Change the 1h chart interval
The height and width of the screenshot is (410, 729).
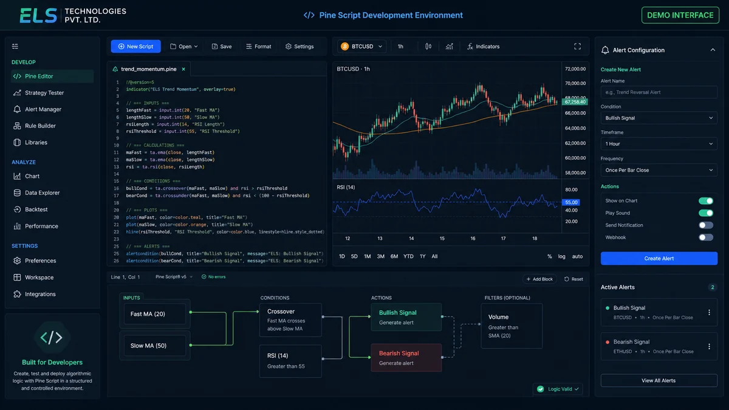click(x=401, y=46)
